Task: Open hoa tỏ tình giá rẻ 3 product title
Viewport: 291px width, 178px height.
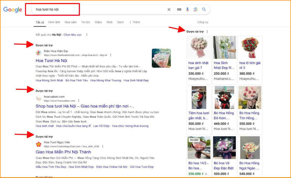Action: [250, 65]
